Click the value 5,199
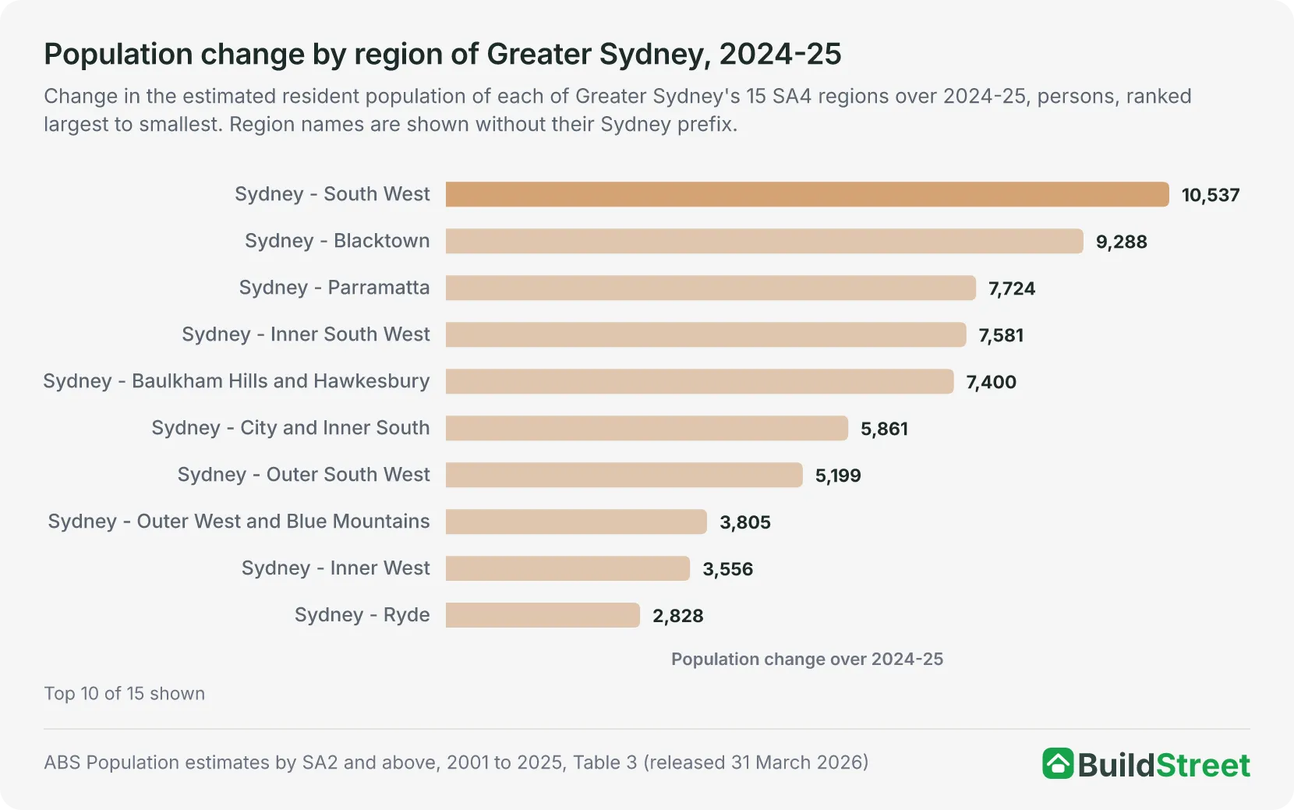This screenshot has width=1294, height=810. pos(838,476)
